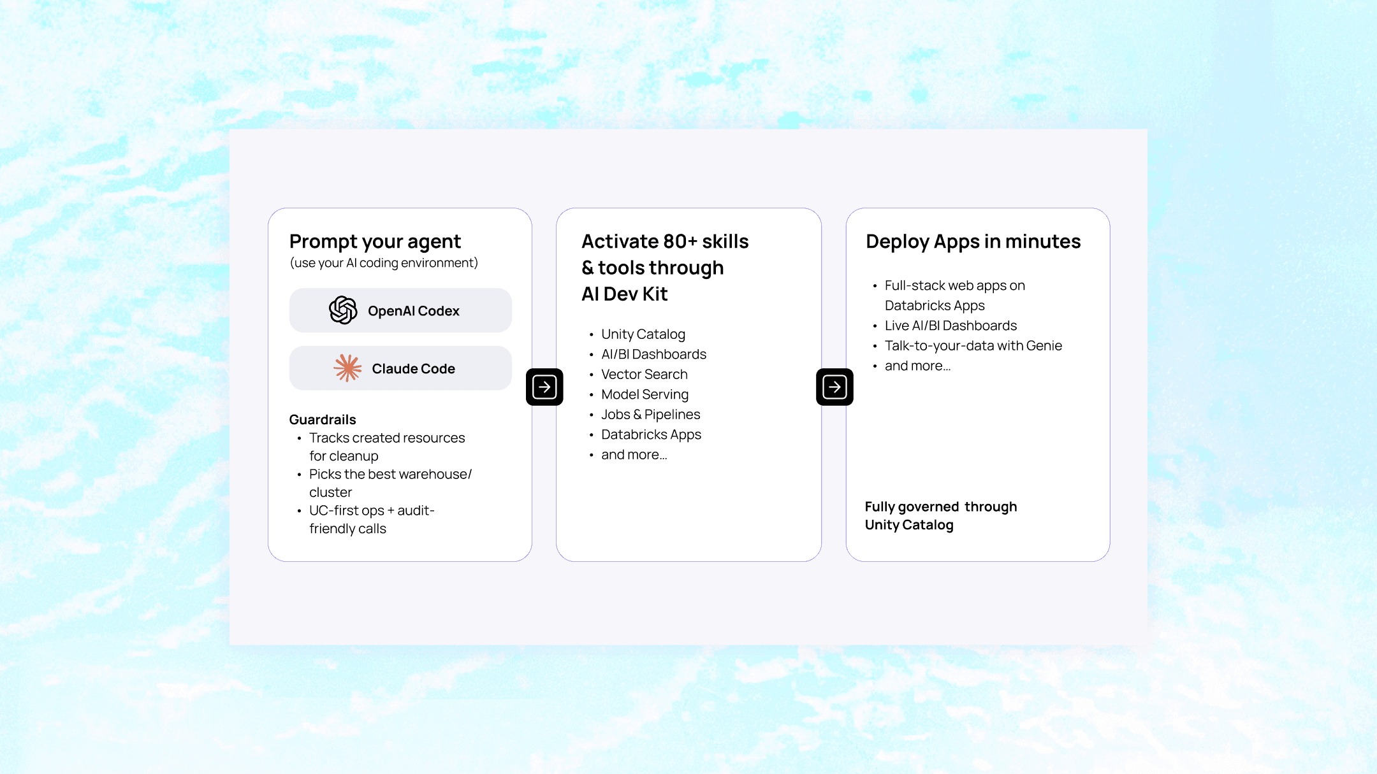
Task: Select the OpenAI Codex button
Action: (400, 310)
